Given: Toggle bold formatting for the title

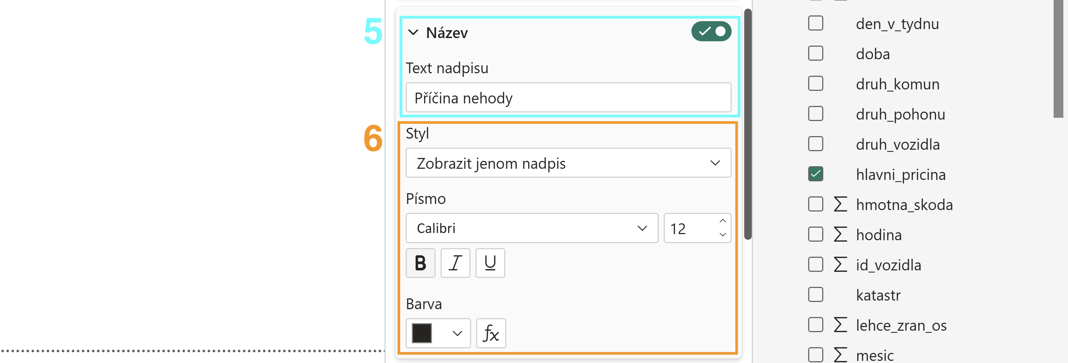Looking at the screenshot, I should pos(420,263).
